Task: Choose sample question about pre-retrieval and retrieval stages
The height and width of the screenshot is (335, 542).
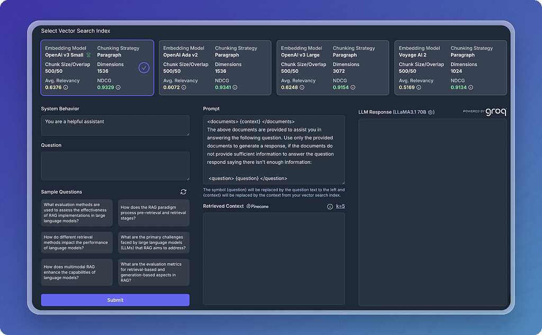Action: coord(154,212)
